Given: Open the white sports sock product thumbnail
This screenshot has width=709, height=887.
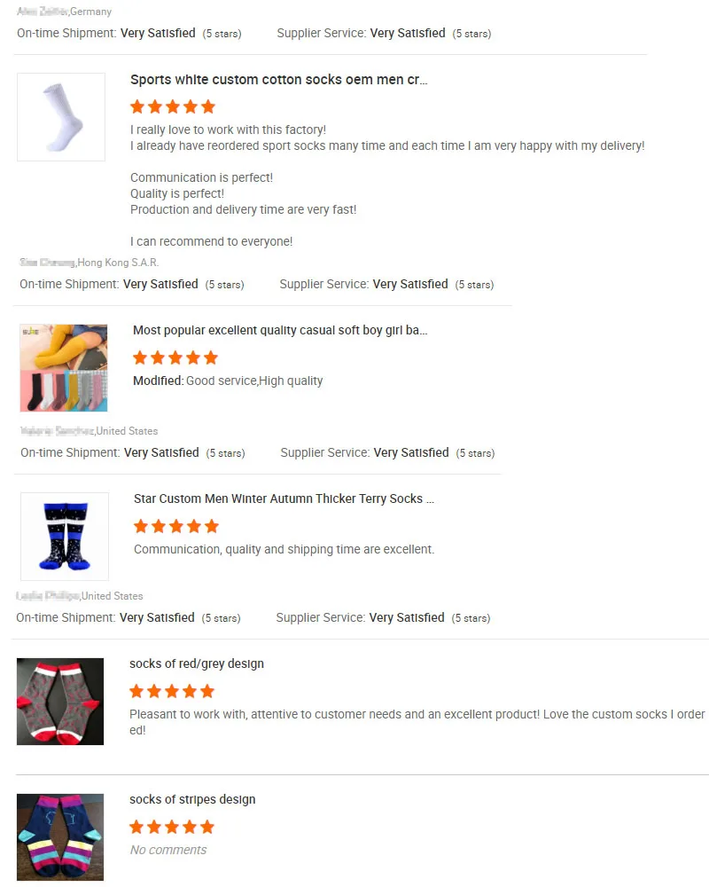Looking at the screenshot, I should point(61,117).
